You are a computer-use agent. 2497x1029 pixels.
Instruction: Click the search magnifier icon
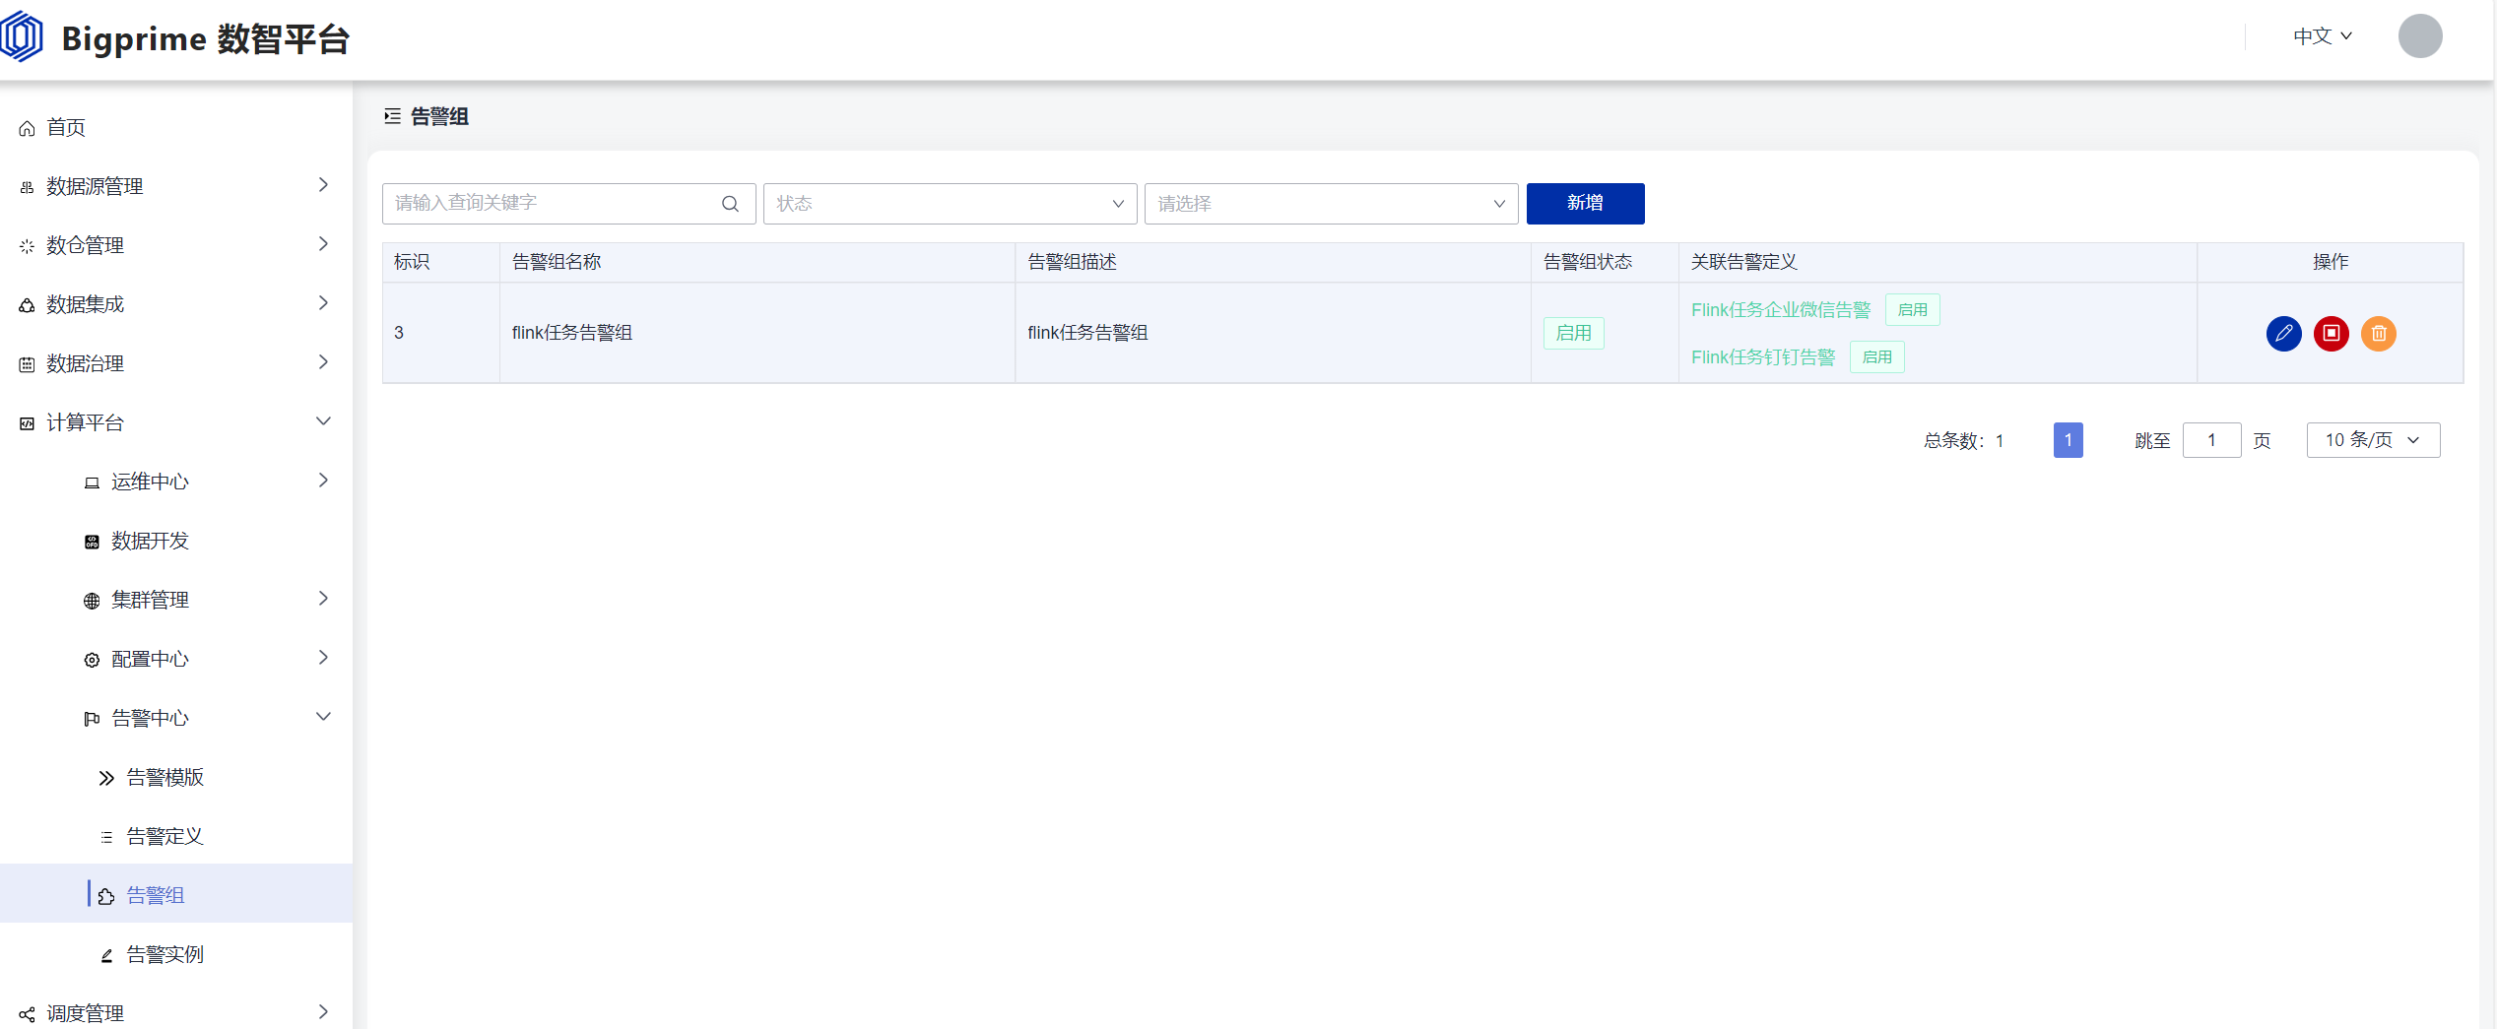click(x=730, y=204)
